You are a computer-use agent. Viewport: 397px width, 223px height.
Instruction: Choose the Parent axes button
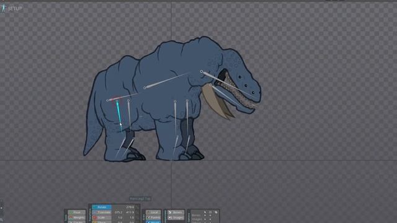[x=153, y=217]
